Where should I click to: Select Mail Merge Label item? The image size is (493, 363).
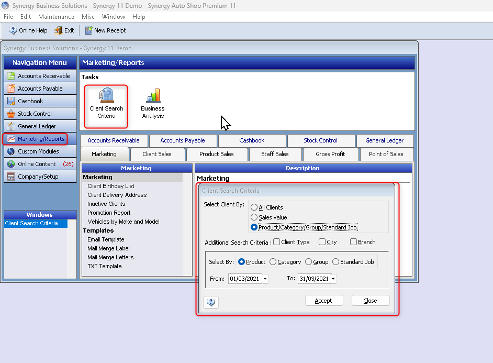[x=108, y=248]
